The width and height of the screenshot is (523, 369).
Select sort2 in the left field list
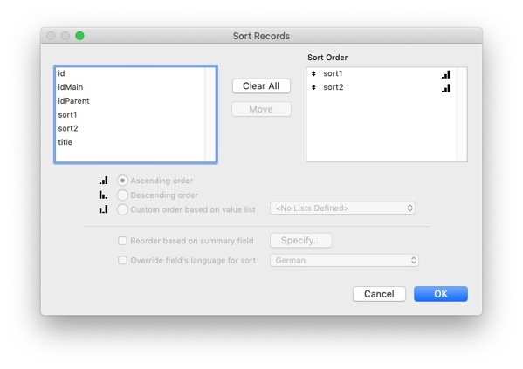[130, 128]
